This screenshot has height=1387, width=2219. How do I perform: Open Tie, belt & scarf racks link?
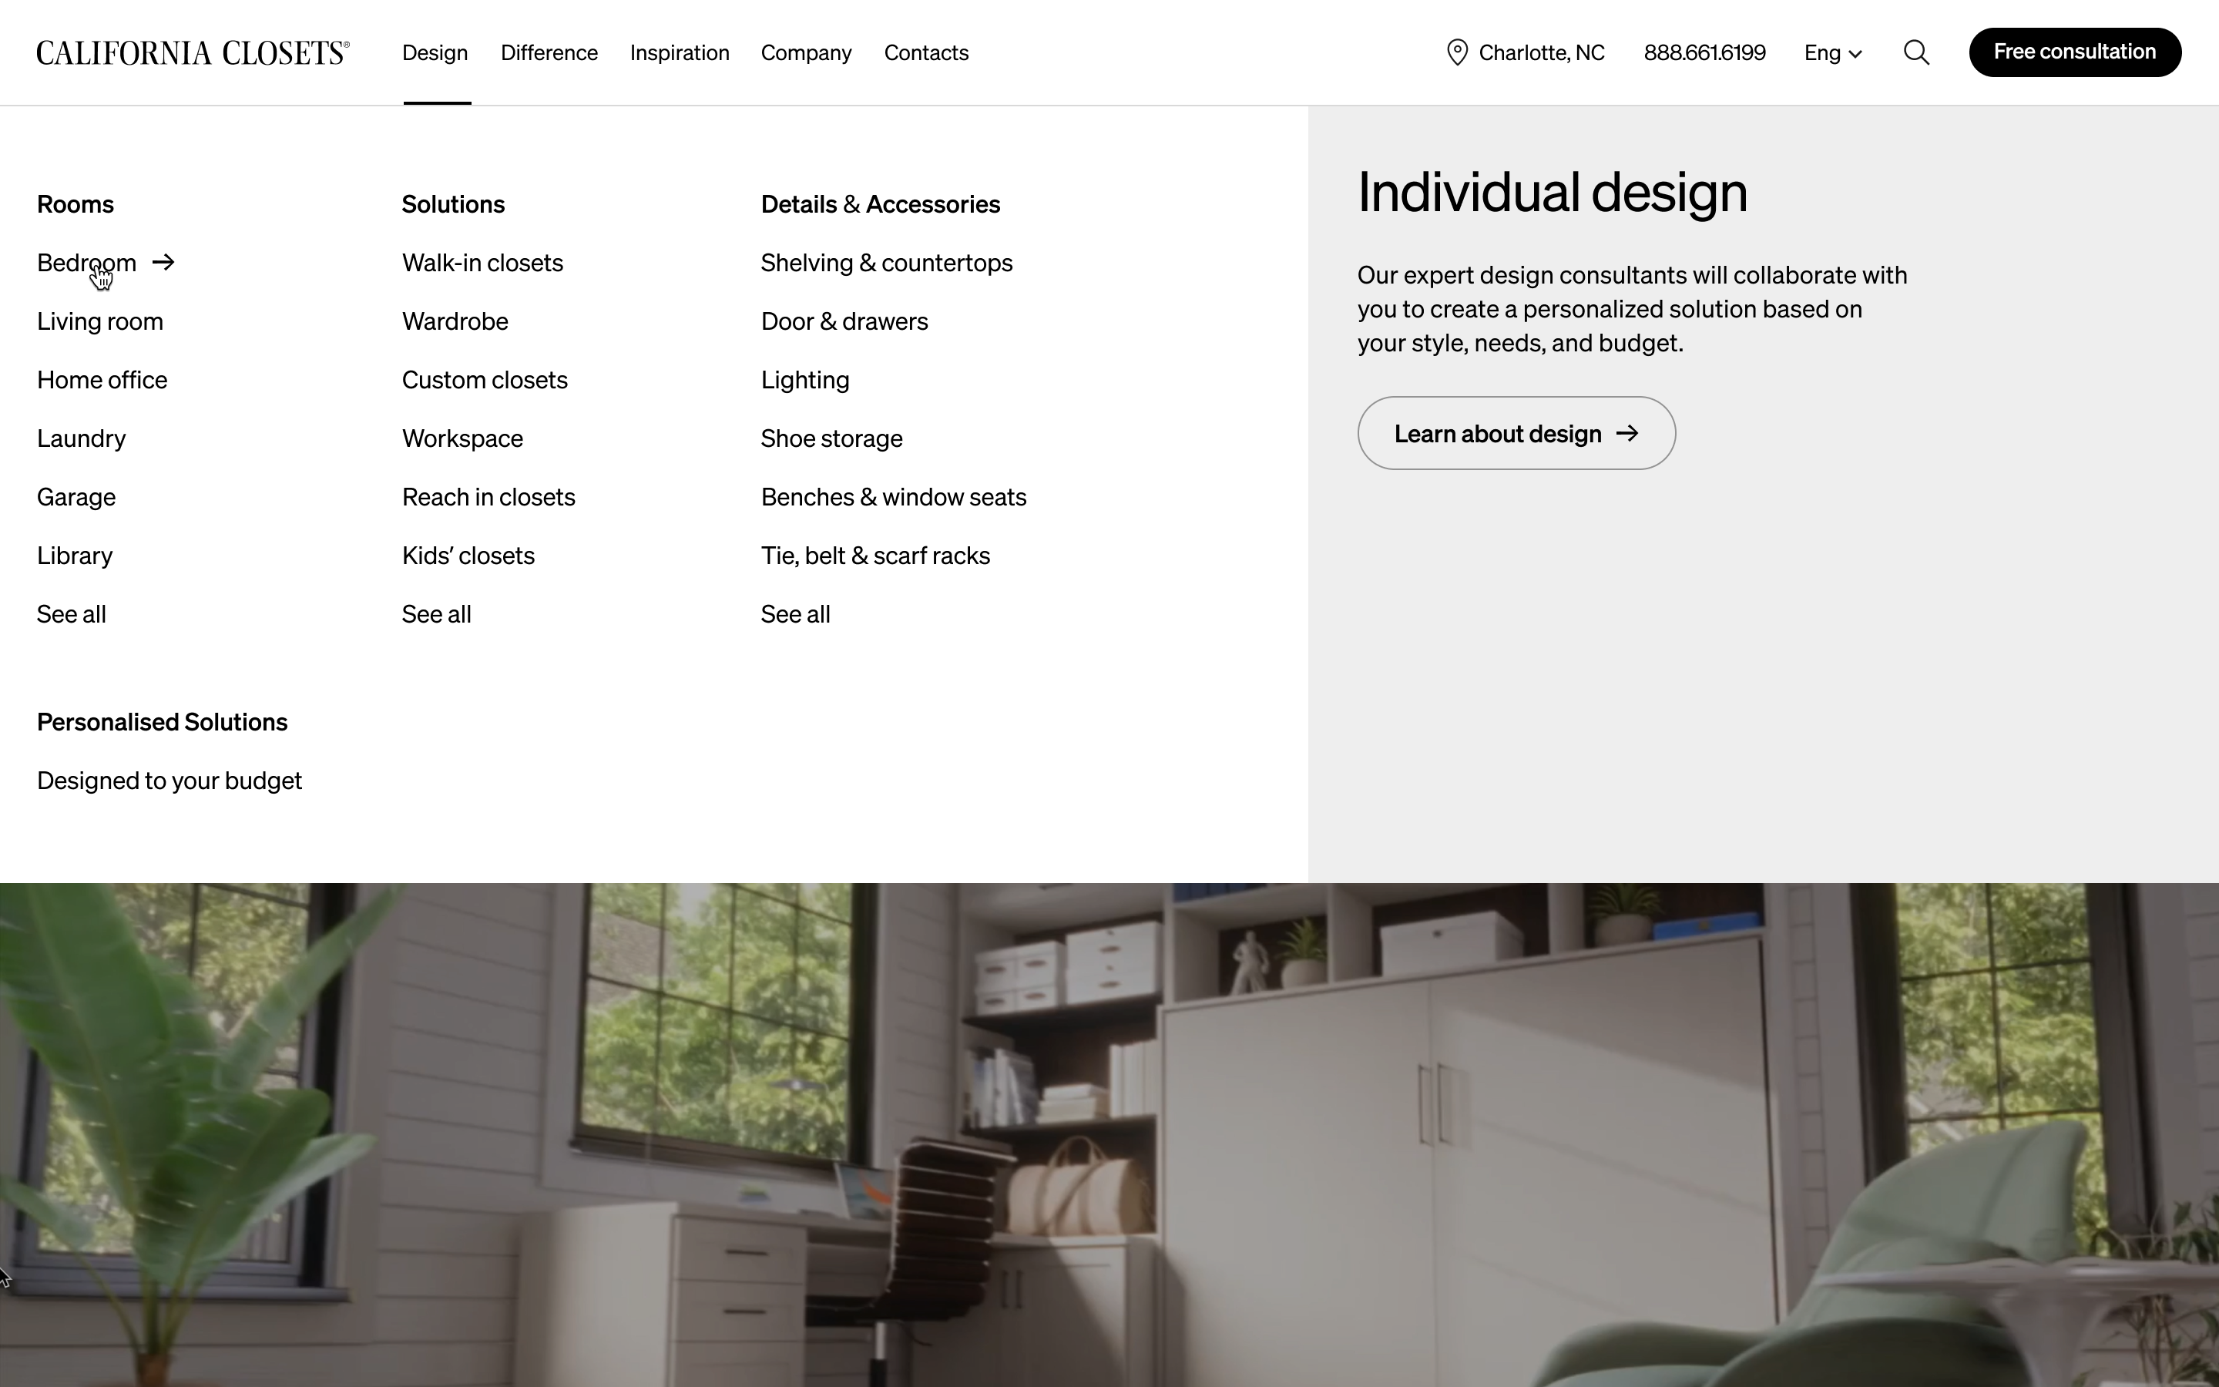876,556
